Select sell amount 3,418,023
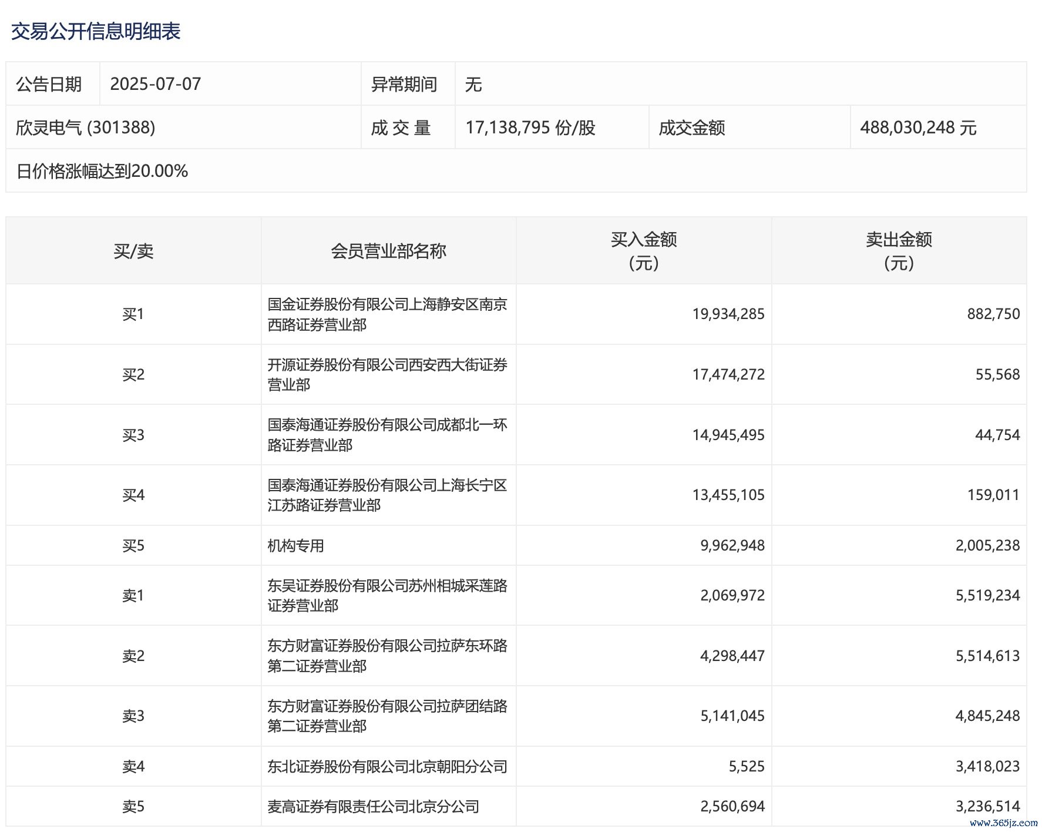Image resolution: width=1042 pixels, height=832 pixels. coord(988,767)
